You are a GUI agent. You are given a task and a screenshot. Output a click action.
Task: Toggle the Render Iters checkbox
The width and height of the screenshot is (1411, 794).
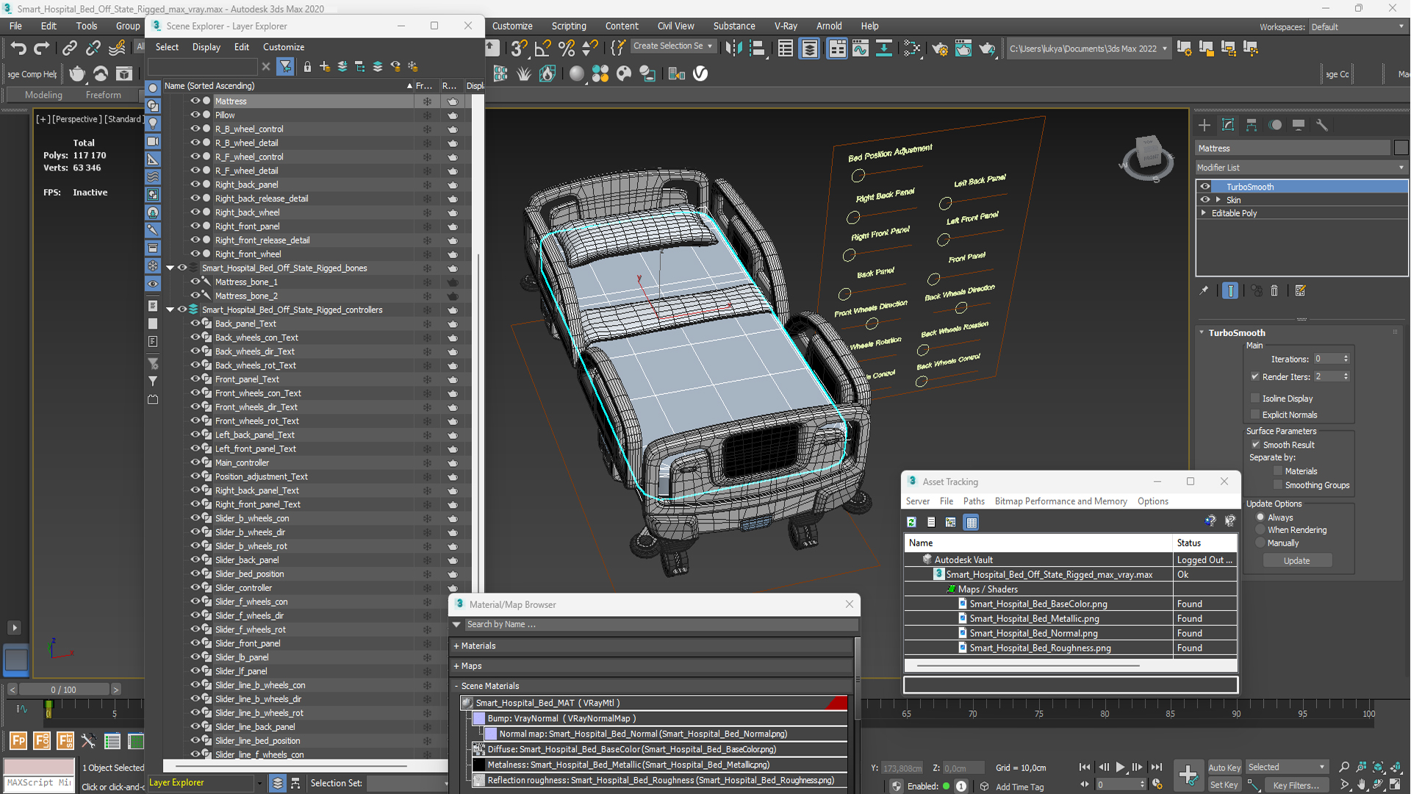(1255, 376)
